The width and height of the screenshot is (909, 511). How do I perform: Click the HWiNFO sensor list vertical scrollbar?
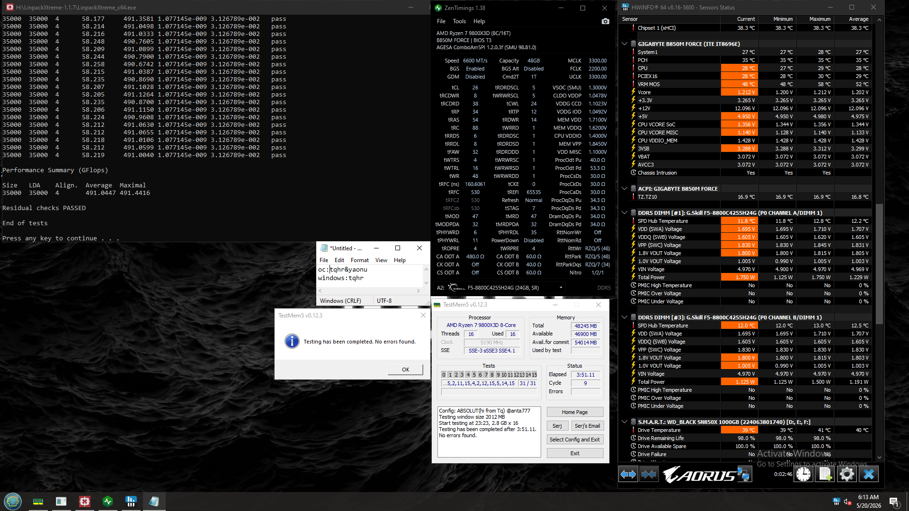[879, 239]
